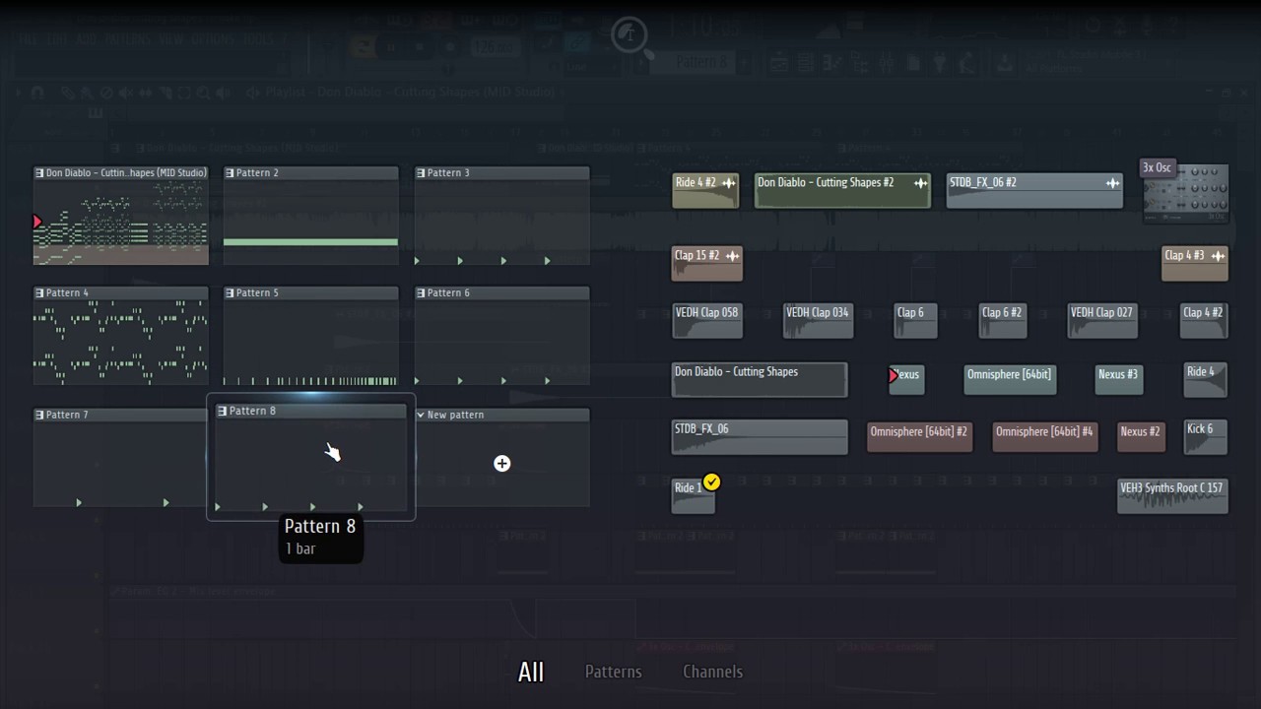The image size is (1261, 709).
Task: Pick the VEDH Clap 058 channel
Action: [x=706, y=321]
